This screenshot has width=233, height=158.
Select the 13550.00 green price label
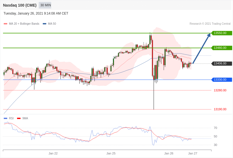tap(221, 33)
